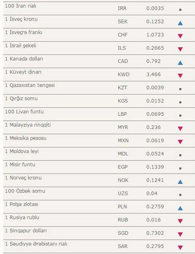
Task: Click the gray unchanged square for IRR
Action: coord(180,10)
